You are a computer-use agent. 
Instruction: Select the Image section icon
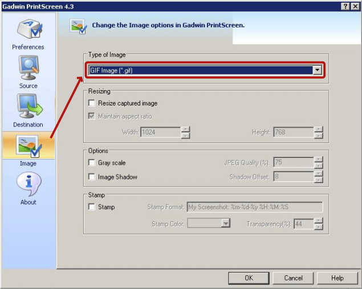pos(29,146)
